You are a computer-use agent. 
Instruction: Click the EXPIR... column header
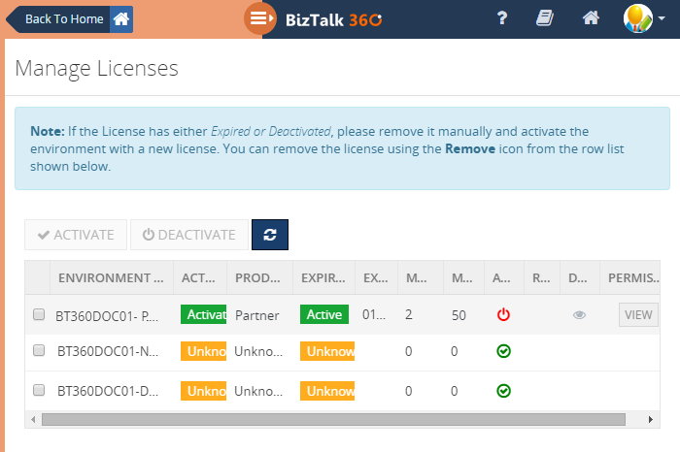(x=323, y=278)
